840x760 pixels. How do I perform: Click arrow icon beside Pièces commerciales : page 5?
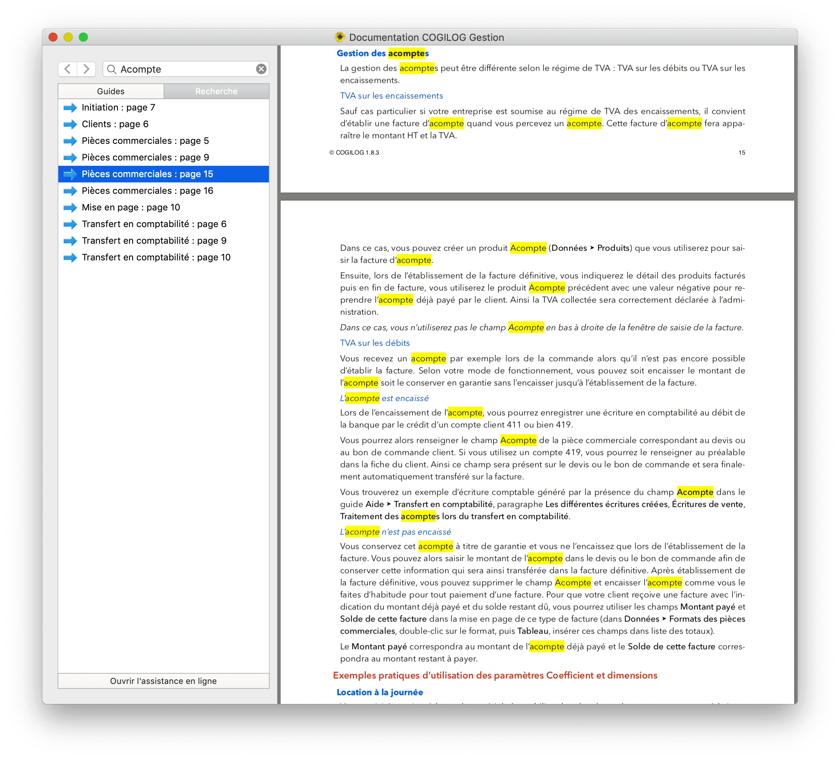70,141
